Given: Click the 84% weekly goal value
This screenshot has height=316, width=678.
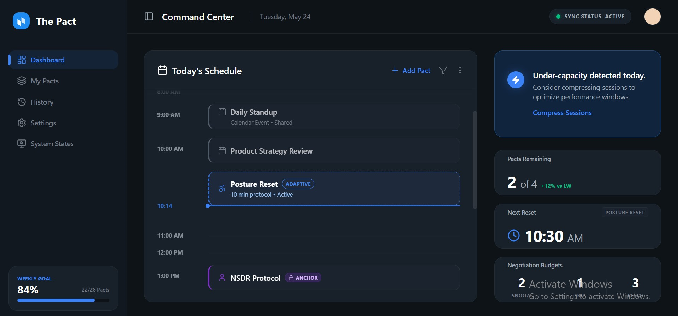Looking at the screenshot, I should coord(28,290).
